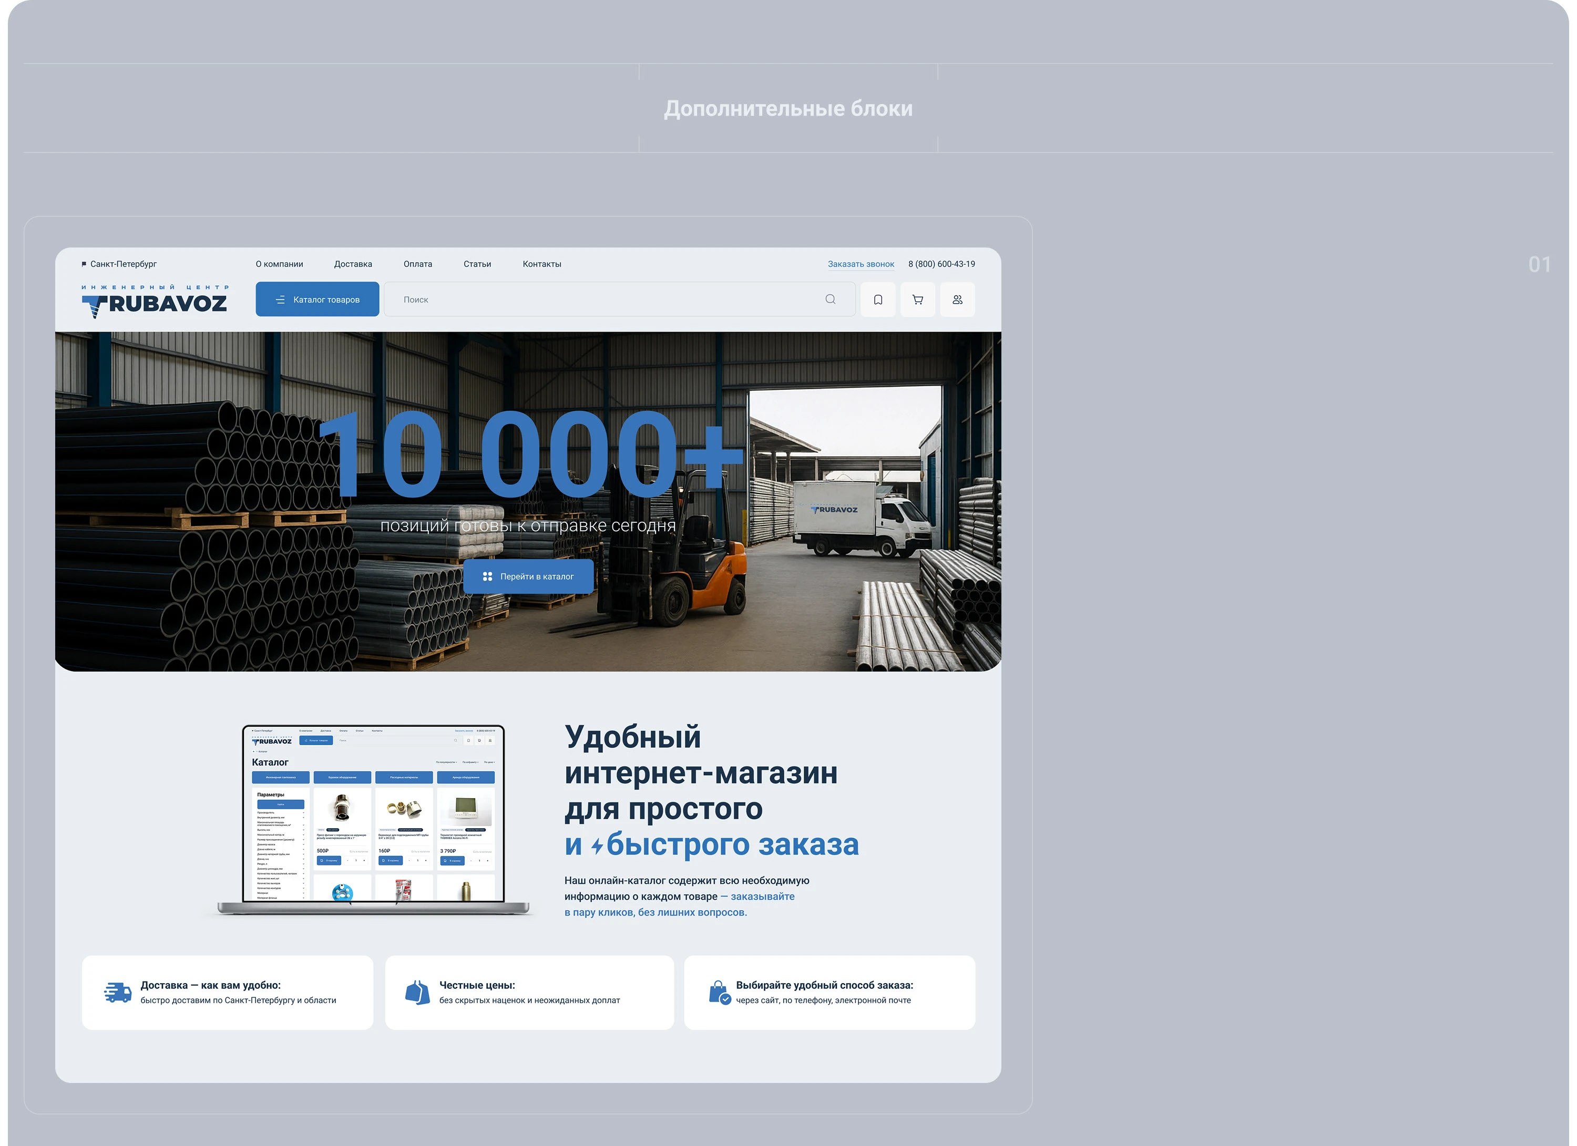The height and width of the screenshot is (1146, 1577).
Task: Click the user account icon
Action: pyautogui.click(x=957, y=300)
